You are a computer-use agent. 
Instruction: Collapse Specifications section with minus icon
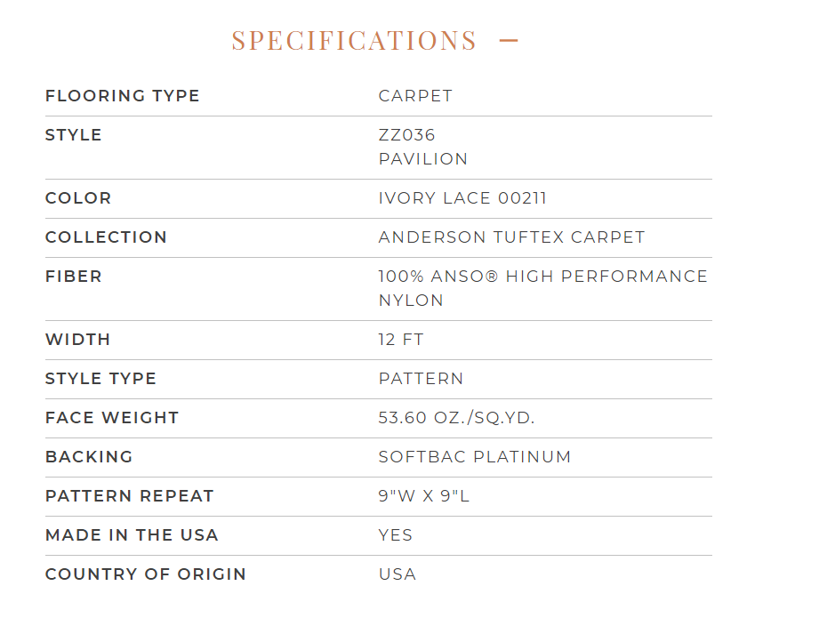pos(509,40)
